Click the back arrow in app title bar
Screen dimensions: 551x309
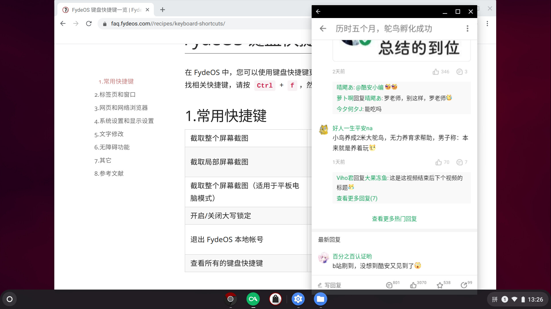(x=318, y=11)
